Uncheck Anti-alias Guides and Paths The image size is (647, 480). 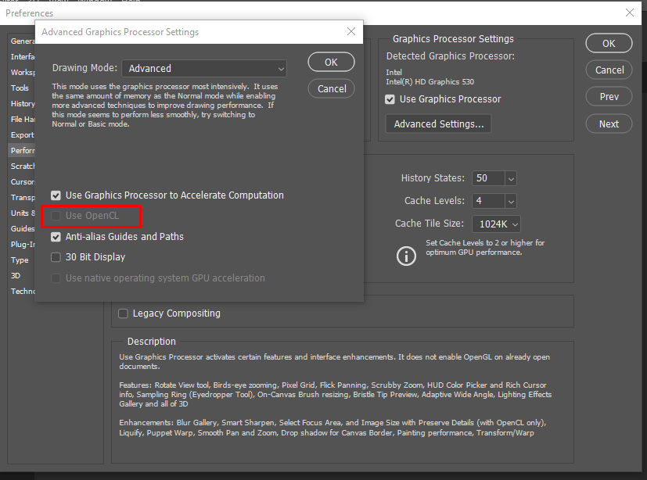[56, 235]
